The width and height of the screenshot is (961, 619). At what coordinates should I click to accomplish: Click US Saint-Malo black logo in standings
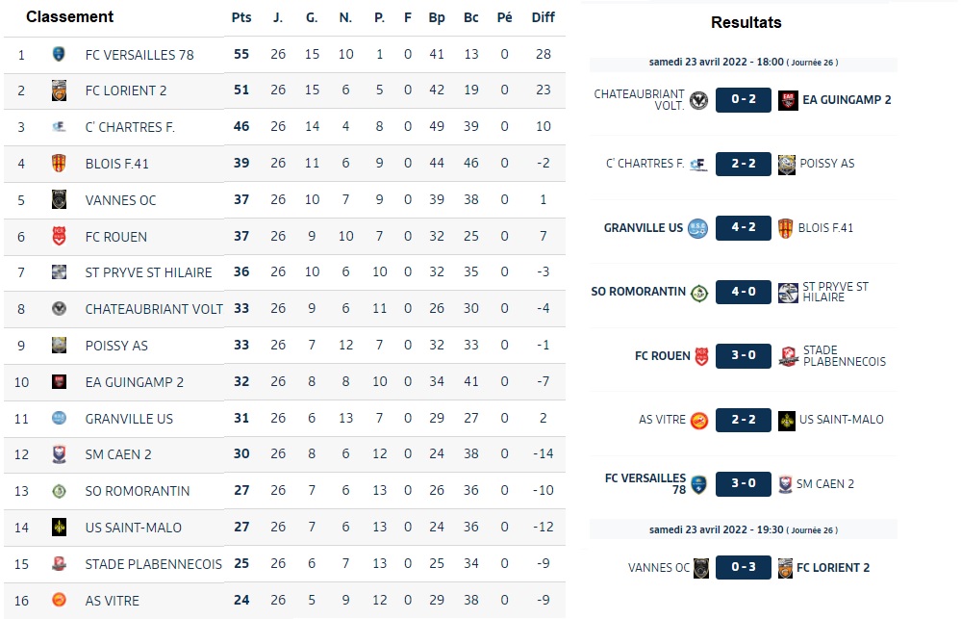point(59,527)
